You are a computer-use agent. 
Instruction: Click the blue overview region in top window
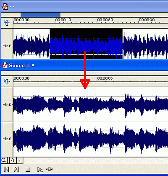click(40, 15)
